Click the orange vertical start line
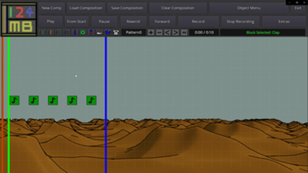308x173 pixels. click(x=2, y=105)
